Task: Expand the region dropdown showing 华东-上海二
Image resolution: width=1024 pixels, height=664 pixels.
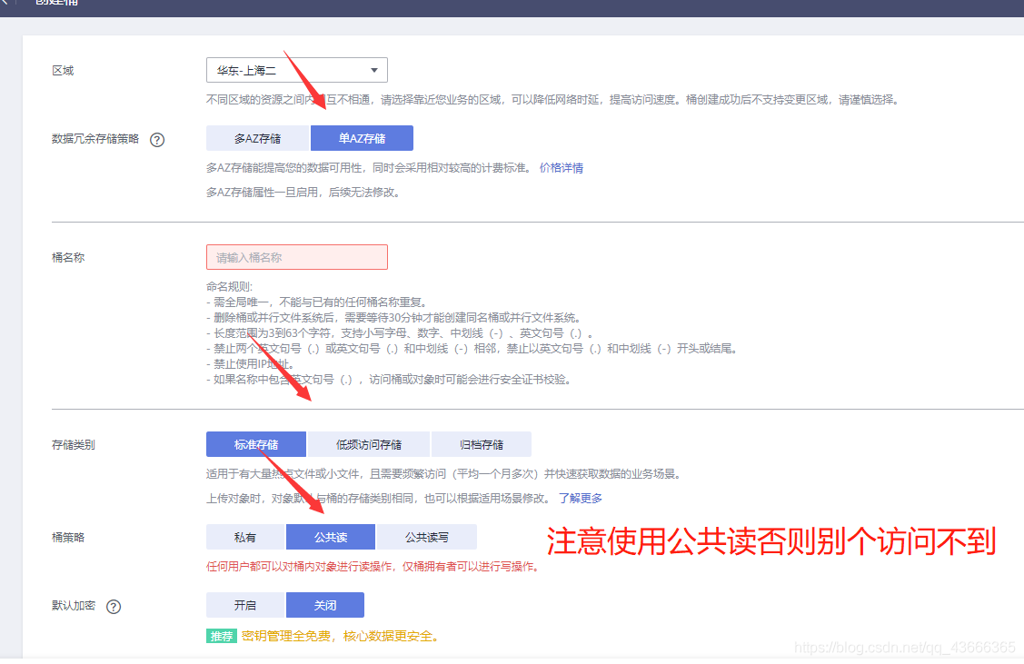Action: 297,70
